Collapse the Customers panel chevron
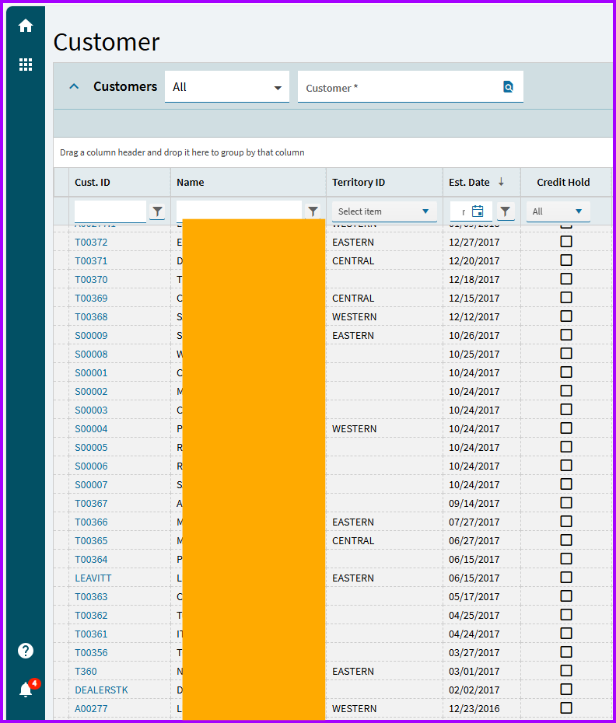 [74, 87]
